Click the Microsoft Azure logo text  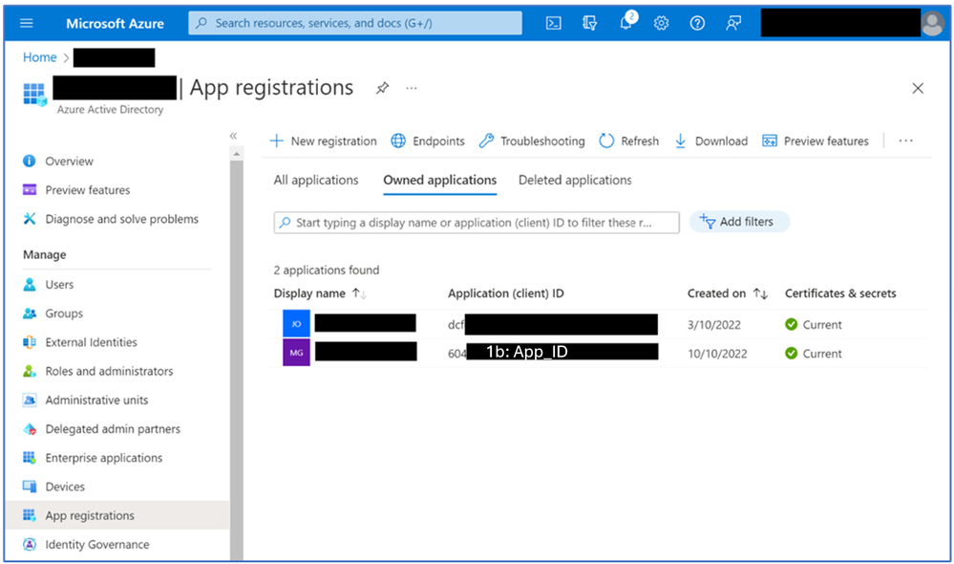click(x=115, y=24)
